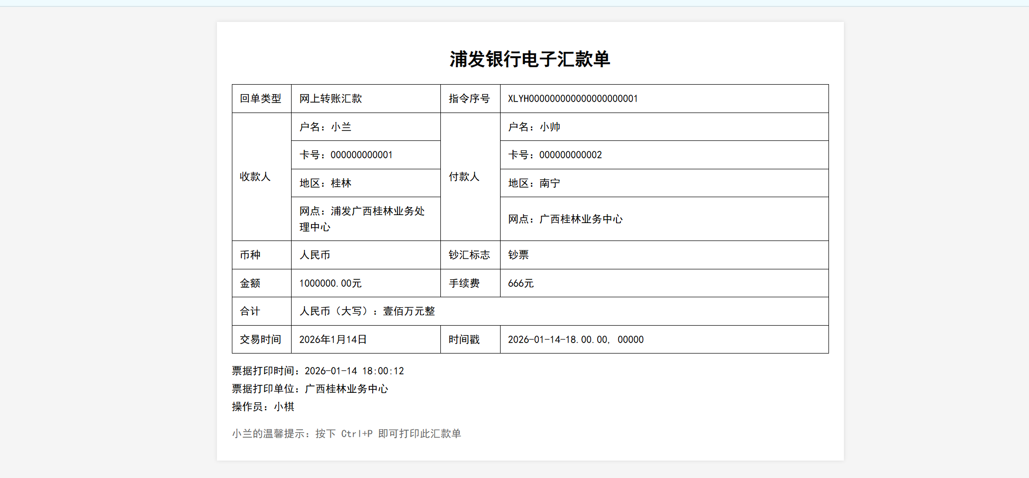The image size is (1029, 478).
Task: Click the 币种 label cell
Action: (262, 255)
